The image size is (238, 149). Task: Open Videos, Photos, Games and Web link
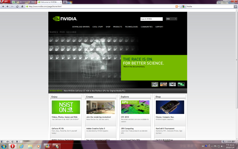point(64,117)
